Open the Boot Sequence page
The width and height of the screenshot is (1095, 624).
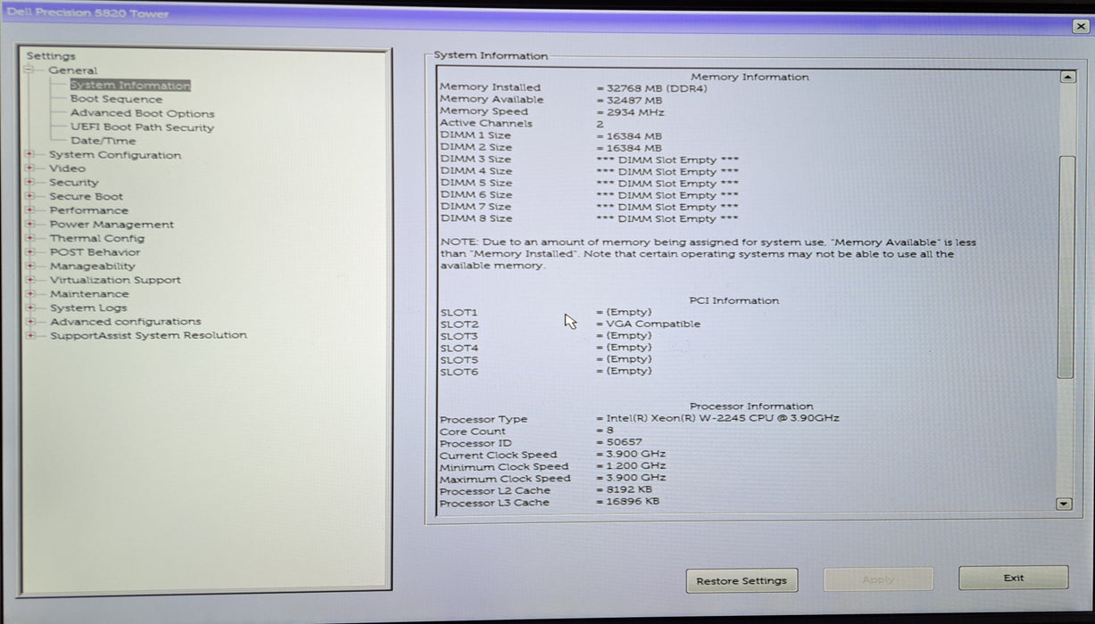tap(116, 100)
